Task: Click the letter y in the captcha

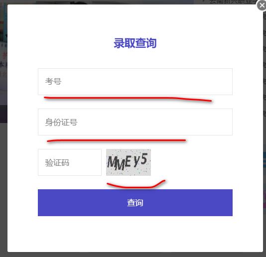Action: 136,161
